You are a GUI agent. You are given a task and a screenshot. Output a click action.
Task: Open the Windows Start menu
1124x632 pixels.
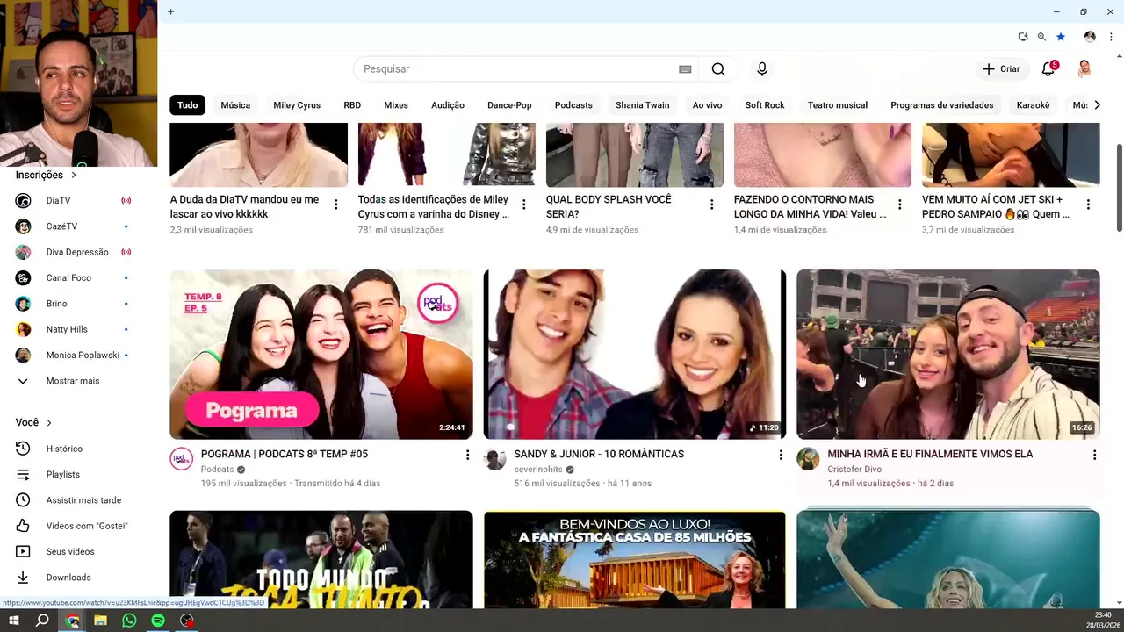(14, 621)
